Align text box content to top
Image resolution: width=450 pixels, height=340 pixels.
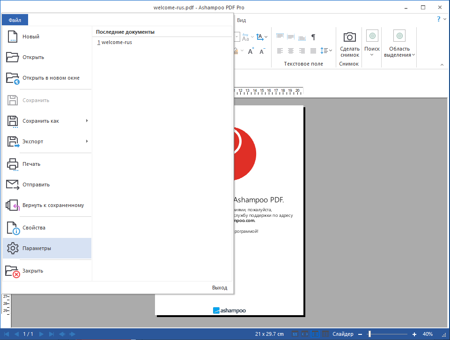(x=280, y=37)
